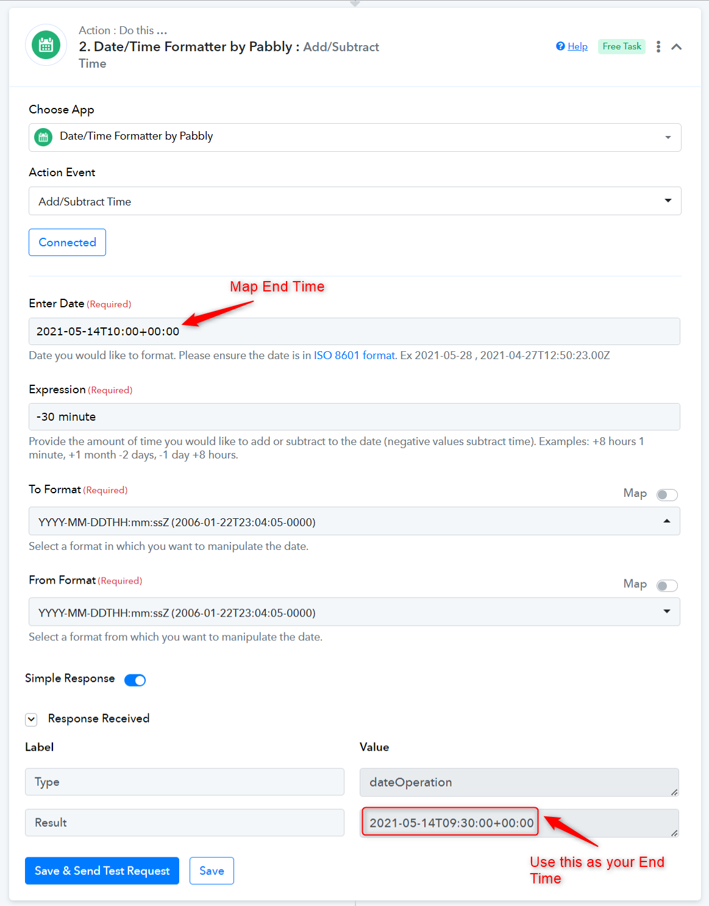709x906 pixels.
Task: Click the Help question mark icon
Action: point(560,46)
